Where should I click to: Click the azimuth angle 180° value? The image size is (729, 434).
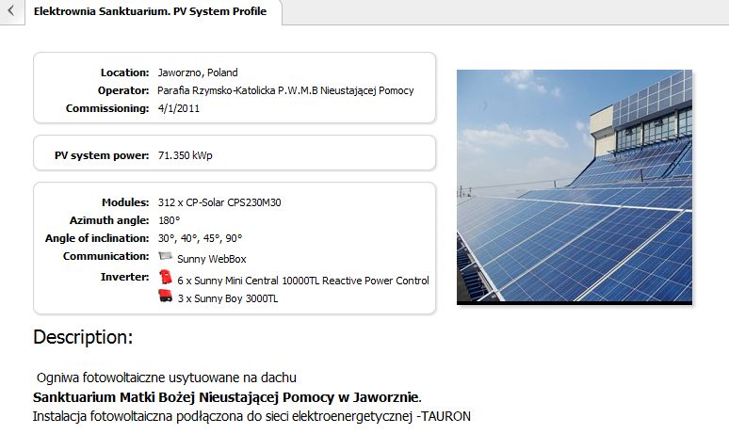(x=169, y=220)
